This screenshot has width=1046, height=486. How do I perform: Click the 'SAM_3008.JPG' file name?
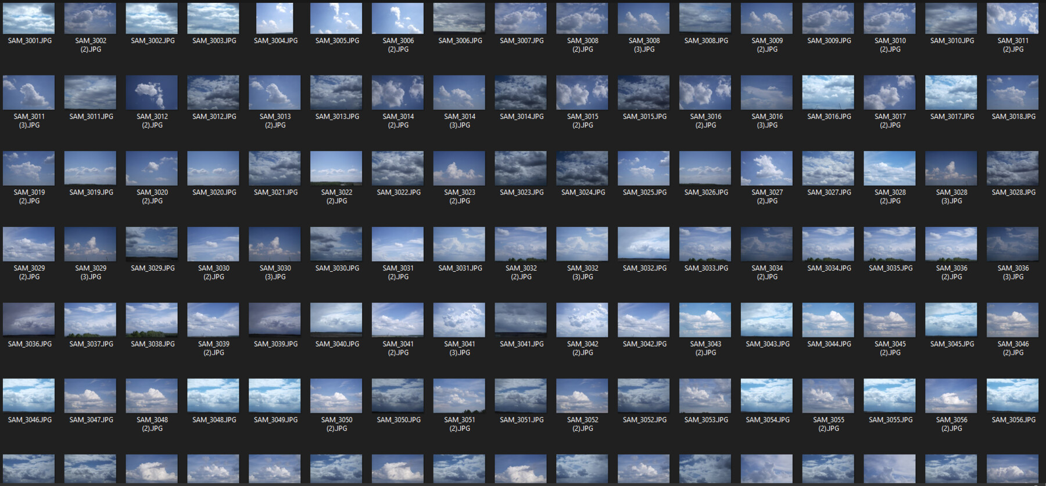point(706,41)
